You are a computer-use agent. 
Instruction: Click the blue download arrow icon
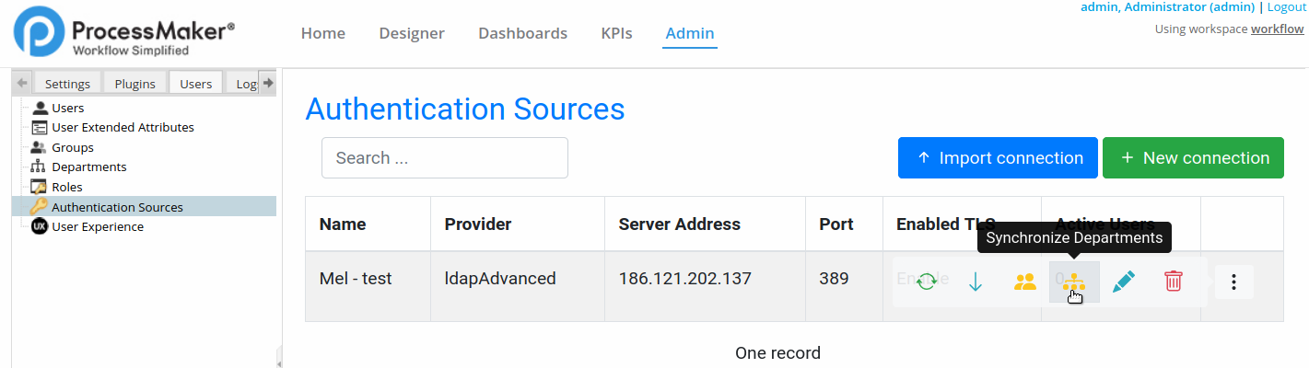point(976,282)
